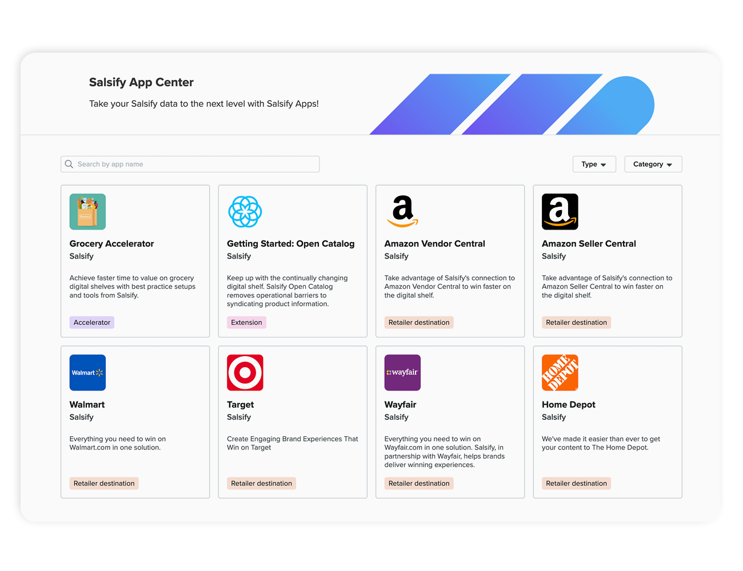Open the purple Wayfair logo
743x571 pixels.
[x=402, y=373]
